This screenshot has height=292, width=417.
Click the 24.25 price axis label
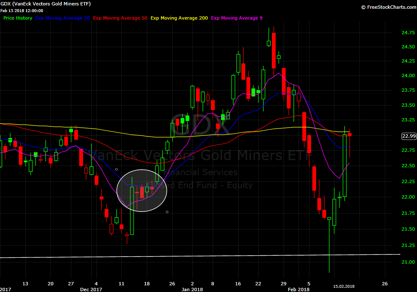408,61
